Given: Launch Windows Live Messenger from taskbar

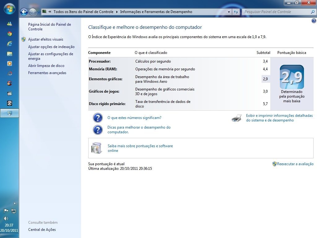Looking at the screenshot, I should (10, 24).
